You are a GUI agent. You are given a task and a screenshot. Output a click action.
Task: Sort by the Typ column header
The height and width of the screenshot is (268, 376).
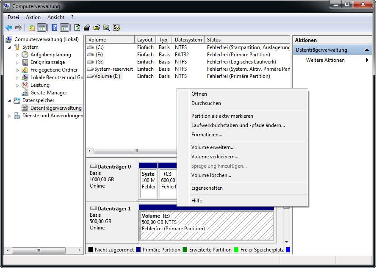(164, 39)
